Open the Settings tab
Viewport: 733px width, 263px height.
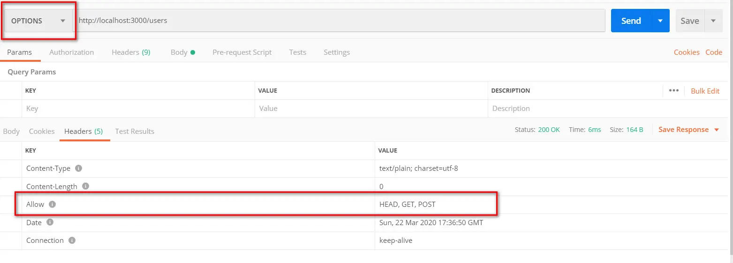click(337, 52)
